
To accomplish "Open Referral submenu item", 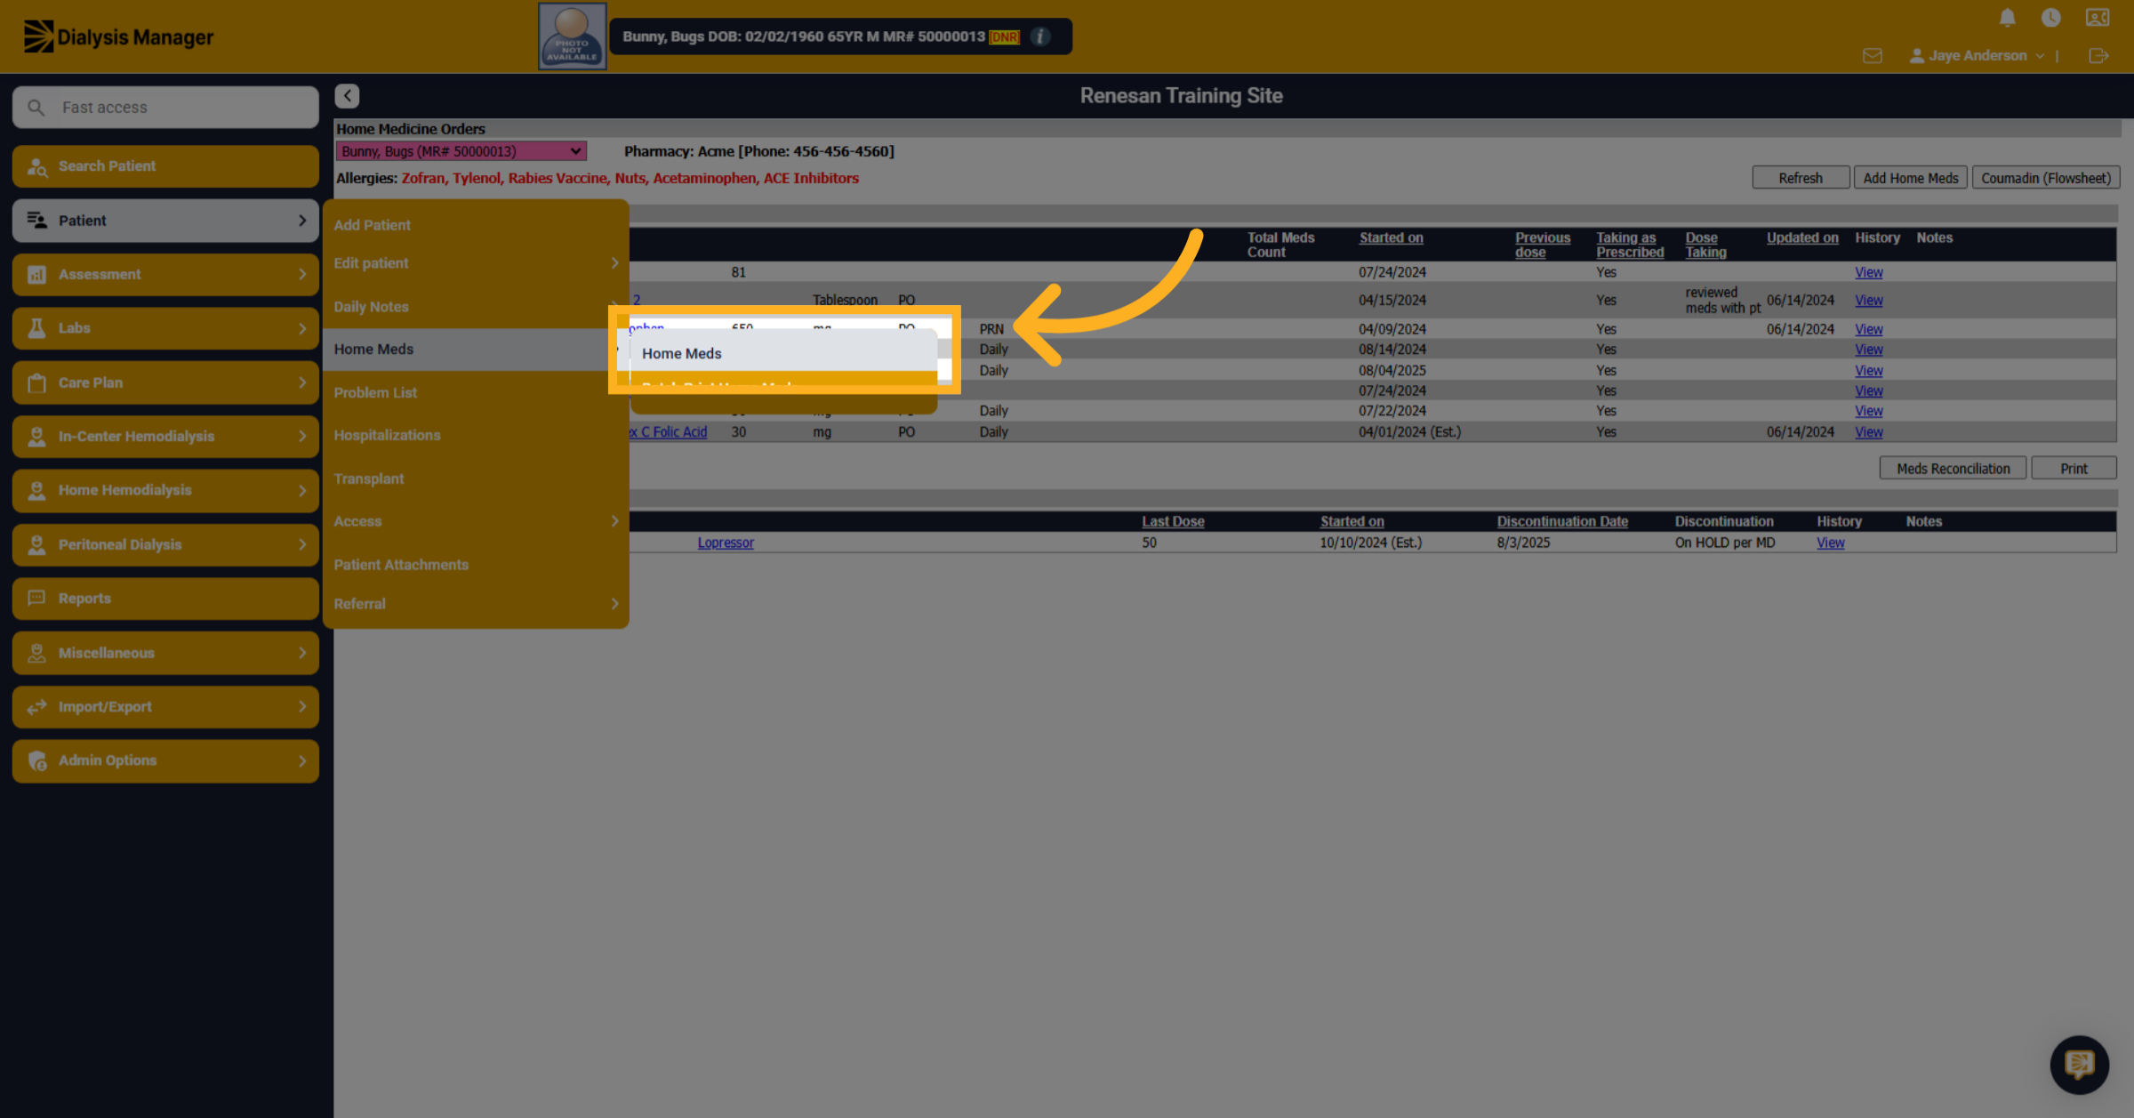I will tap(476, 604).
